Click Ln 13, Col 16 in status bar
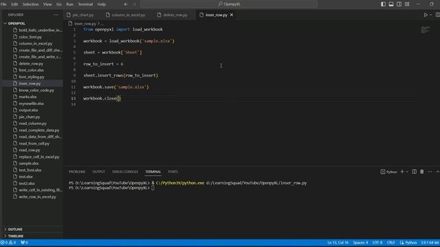The image size is (440, 247). (338, 242)
